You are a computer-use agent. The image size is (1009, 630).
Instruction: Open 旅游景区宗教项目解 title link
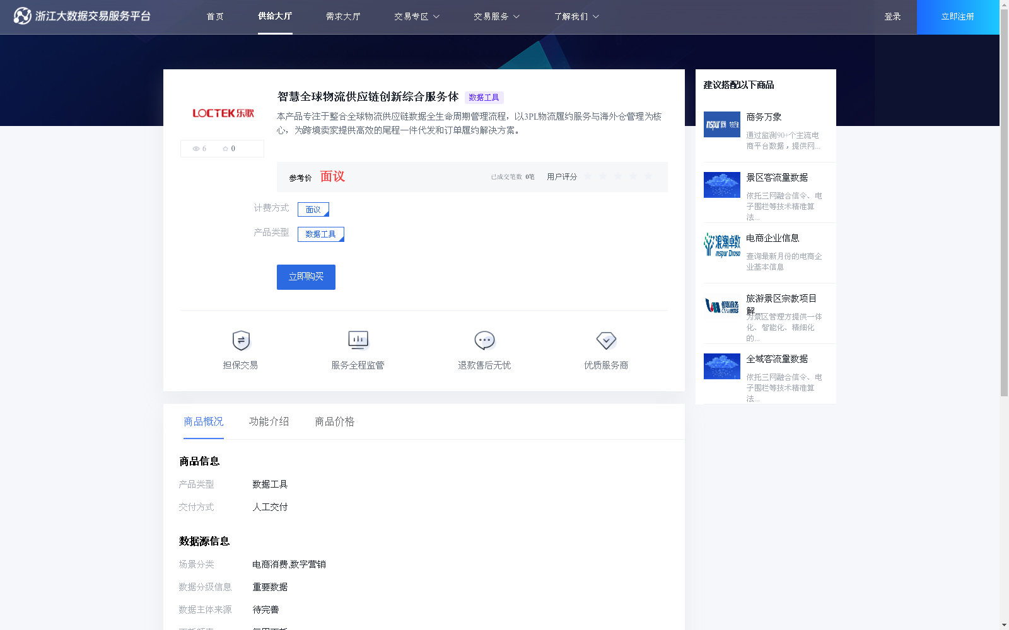tap(781, 304)
